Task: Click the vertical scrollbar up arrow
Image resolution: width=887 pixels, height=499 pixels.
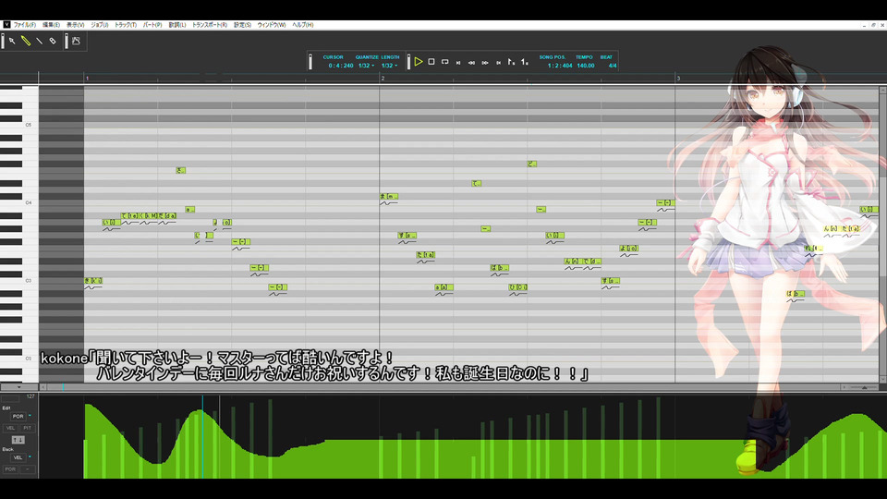Action: [x=882, y=90]
